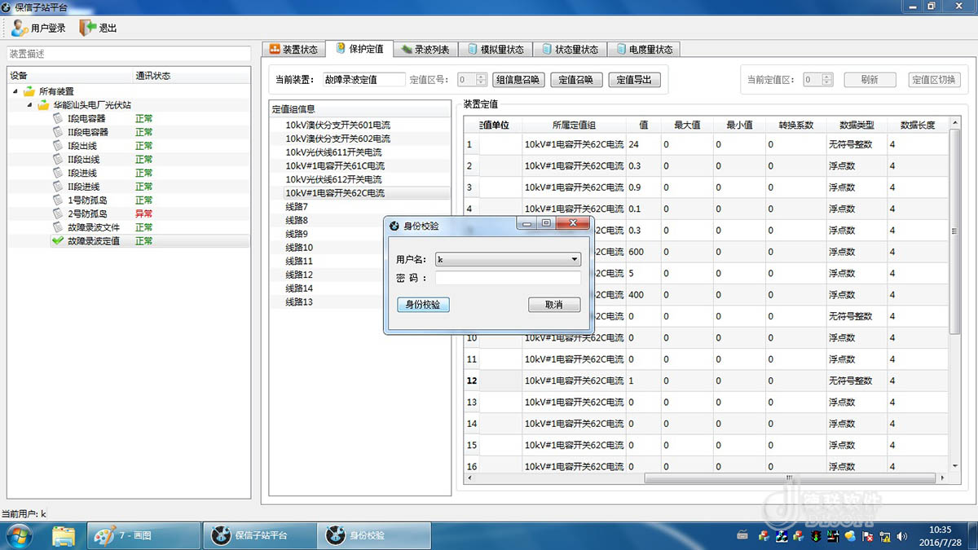Click the 2号防孤岛 device icon
This screenshot has width=978, height=550.
(x=57, y=213)
